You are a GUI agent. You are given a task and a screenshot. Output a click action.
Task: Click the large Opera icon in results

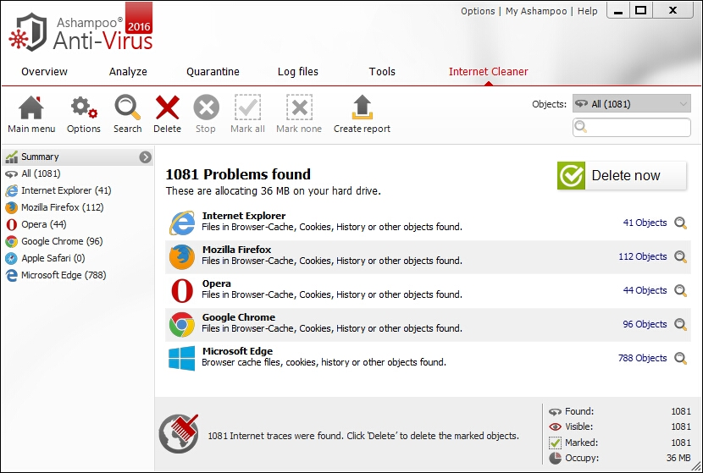[181, 290]
